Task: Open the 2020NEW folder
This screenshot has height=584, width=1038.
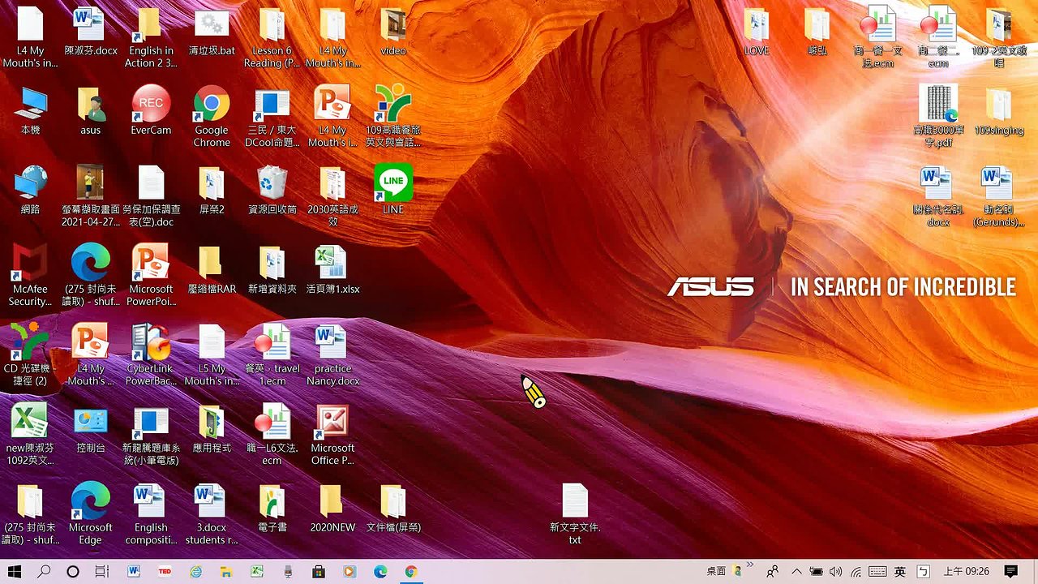Action: click(x=332, y=509)
